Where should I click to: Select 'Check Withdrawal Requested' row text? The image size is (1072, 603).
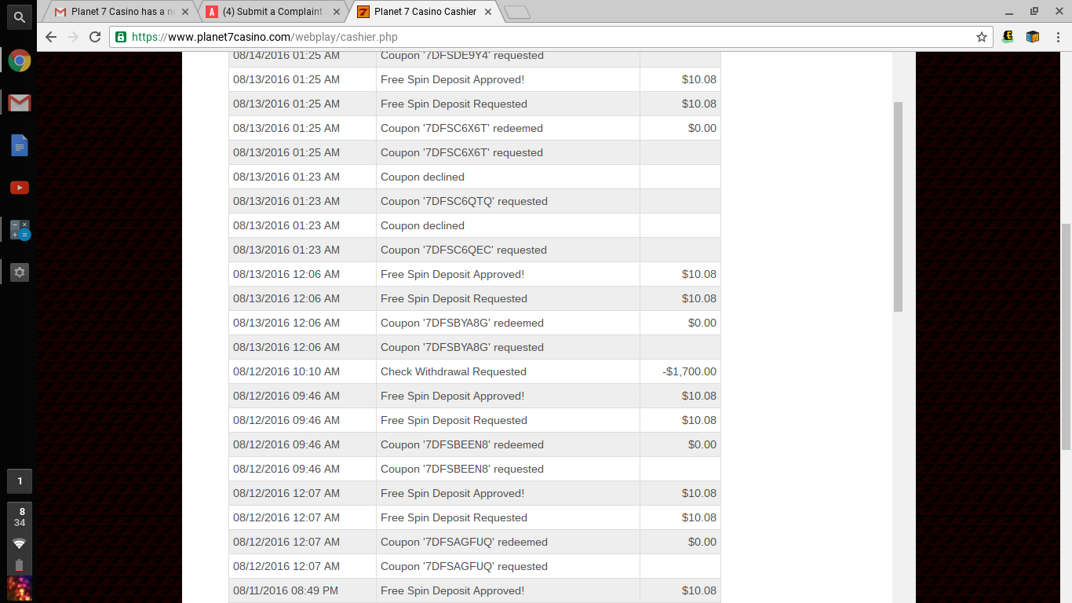click(x=454, y=371)
